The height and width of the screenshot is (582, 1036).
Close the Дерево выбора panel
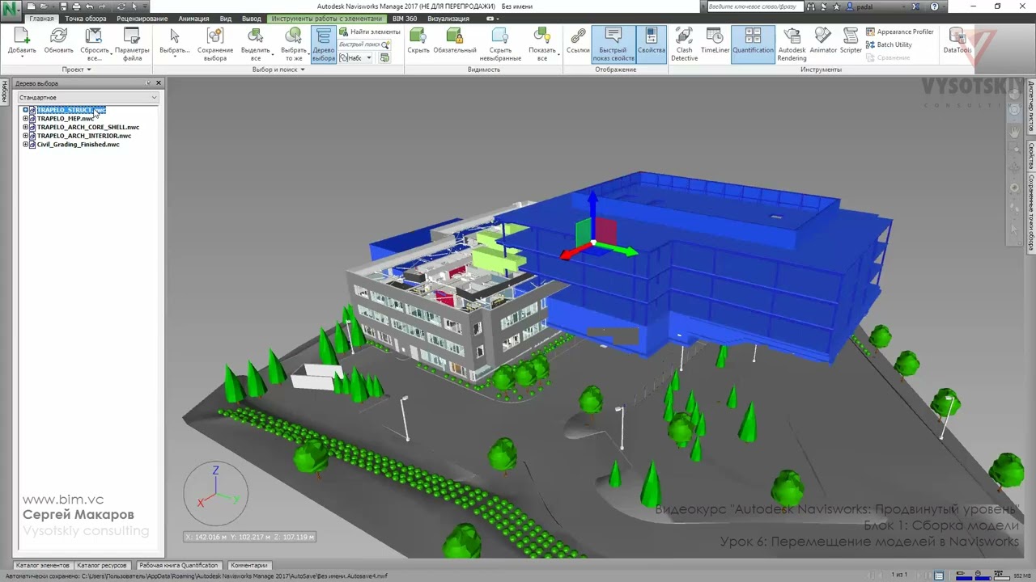click(x=158, y=83)
